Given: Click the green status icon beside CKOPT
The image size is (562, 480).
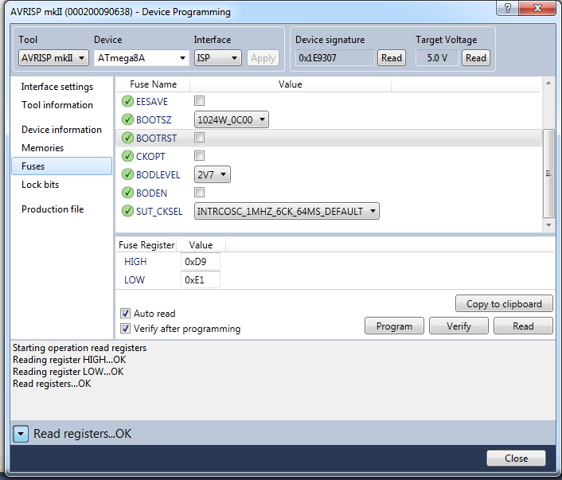Looking at the screenshot, I should tap(127, 156).
